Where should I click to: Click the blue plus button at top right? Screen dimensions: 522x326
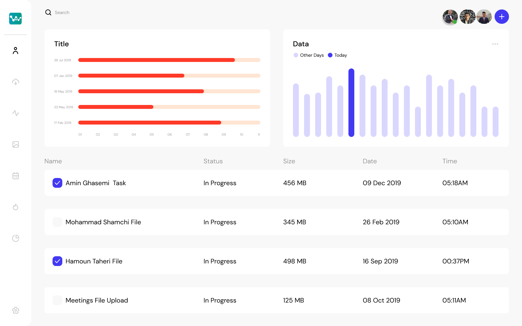coord(501,17)
